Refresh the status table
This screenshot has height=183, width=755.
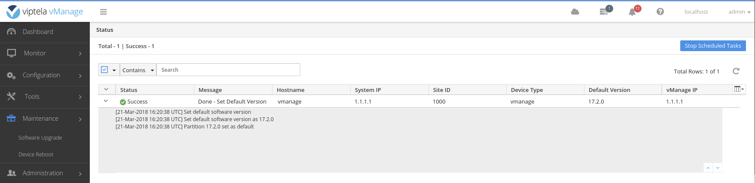(736, 71)
